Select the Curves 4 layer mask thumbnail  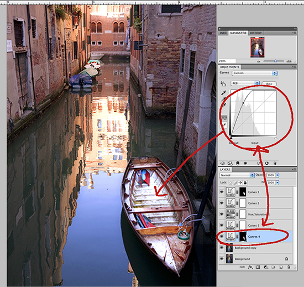[x=243, y=237]
